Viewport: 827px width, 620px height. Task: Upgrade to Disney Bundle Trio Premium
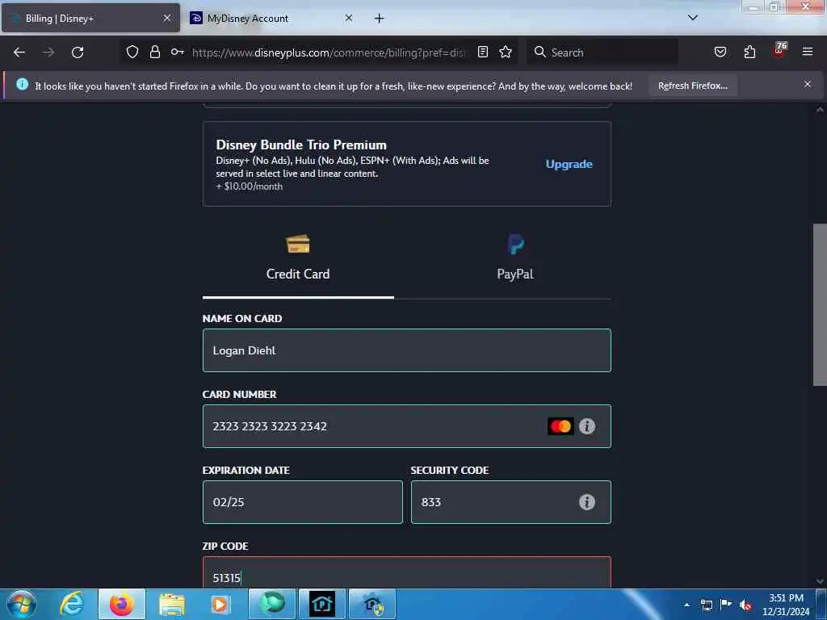point(569,164)
